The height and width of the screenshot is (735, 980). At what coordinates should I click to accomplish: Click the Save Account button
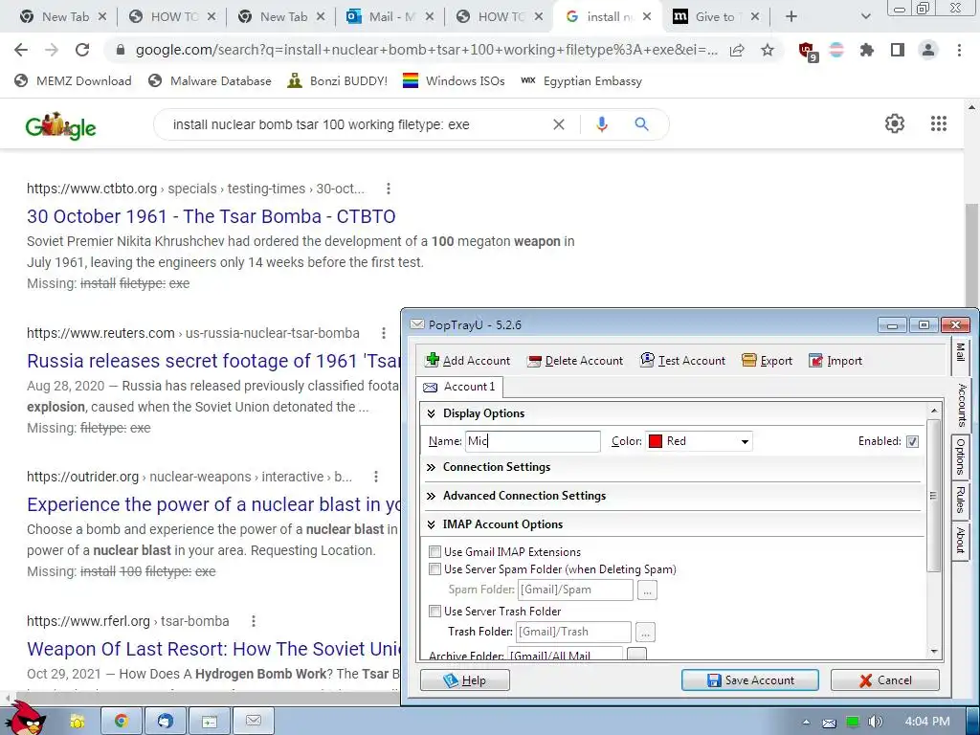coord(750,680)
